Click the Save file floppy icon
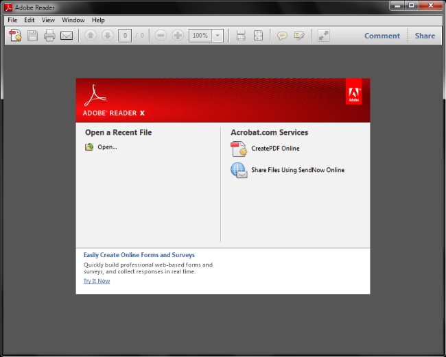The image size is (446, 357). pyautogui.click(x=32, y=36)
